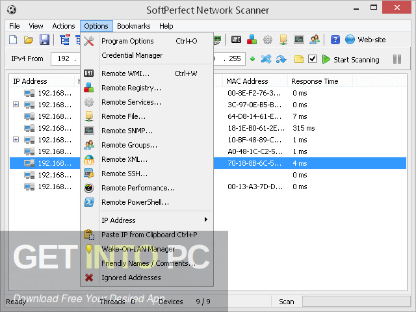
Task: Open Wake-On-LAN Manager from menu
Action: point(147,249)
